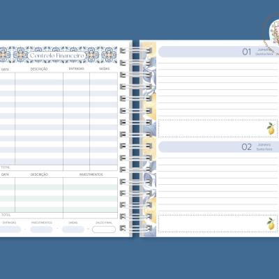The image size is (279, 279).
Task: Click the field under Investimentos summary
Action: pos(41,229)
